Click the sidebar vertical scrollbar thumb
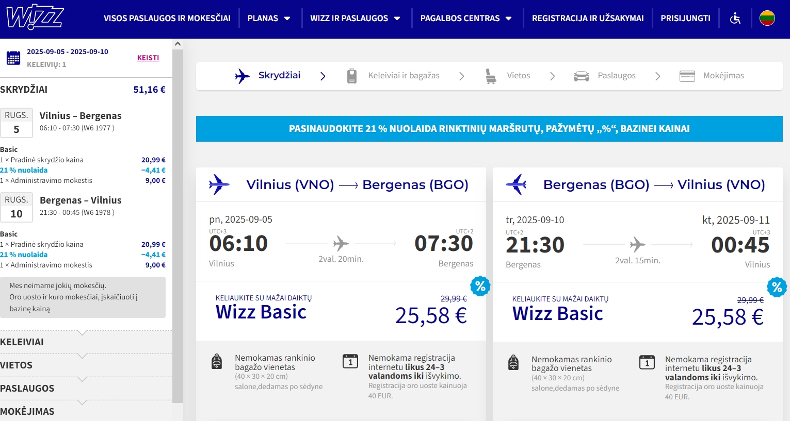The width and height of the screenshot is (790, 421). [178, 226]
